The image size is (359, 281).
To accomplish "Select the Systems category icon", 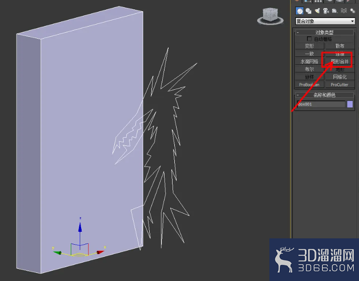I will point(353,11).
